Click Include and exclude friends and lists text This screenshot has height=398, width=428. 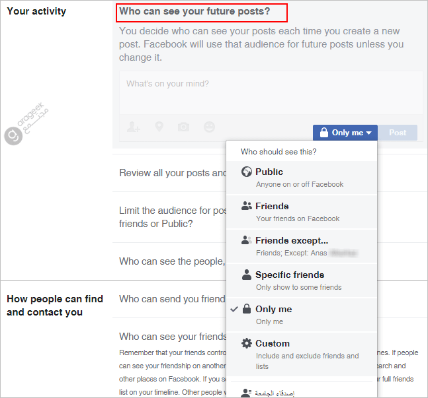(x=308, y=361)
